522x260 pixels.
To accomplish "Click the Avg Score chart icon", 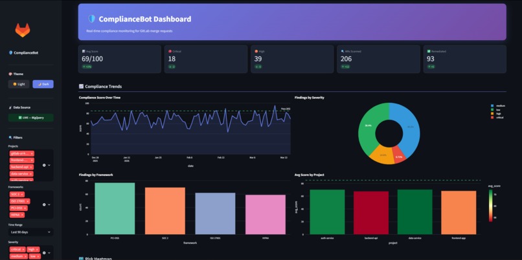I will point(84,52).
